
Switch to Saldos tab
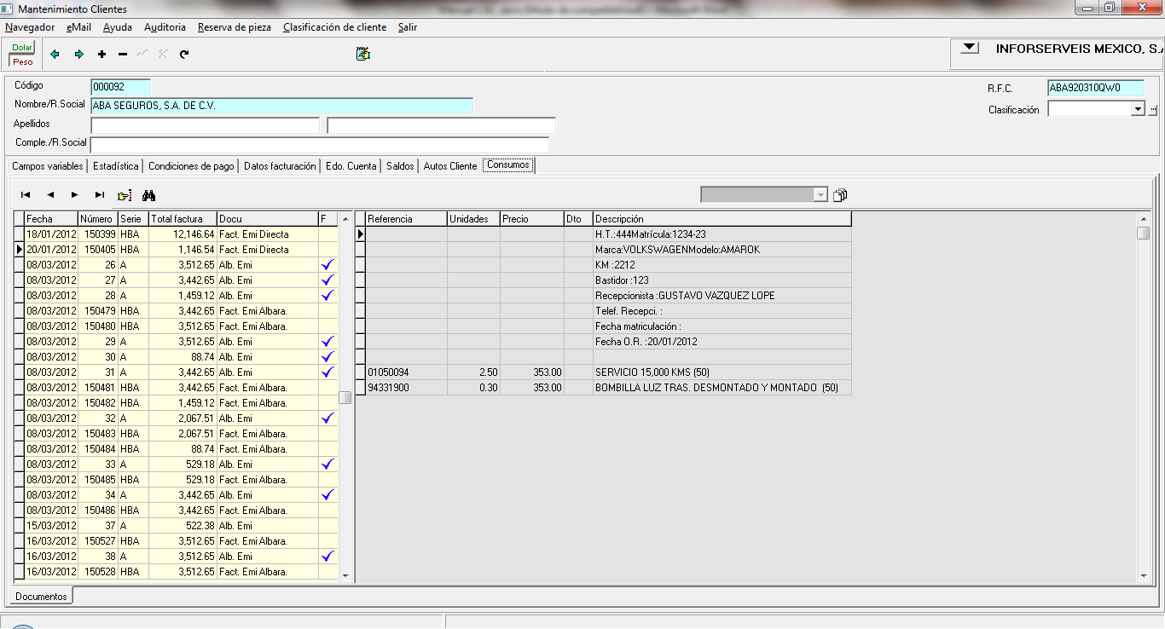pyautogui.click(x=400, y=166)
